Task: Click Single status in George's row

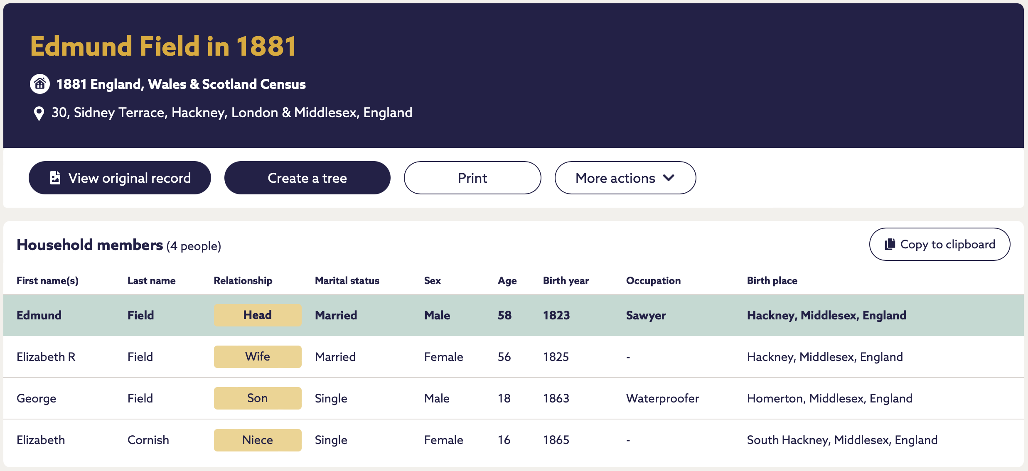Action: coord(331,399)
